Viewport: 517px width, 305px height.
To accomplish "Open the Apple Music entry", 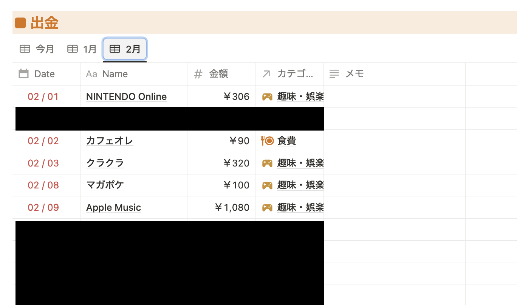I will (x=113, y=207).
